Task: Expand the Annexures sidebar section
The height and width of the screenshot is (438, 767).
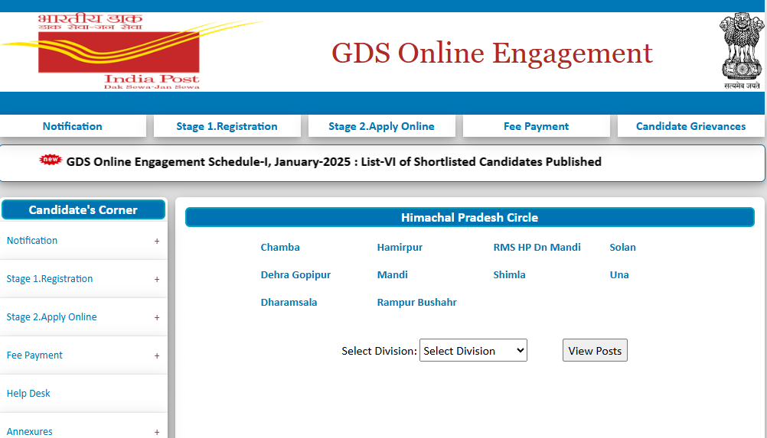Action: [x=157, y=432]
